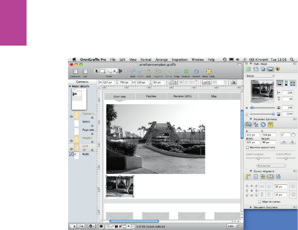
Task: Click the Make Table icon
Action: tap(208, 72)
